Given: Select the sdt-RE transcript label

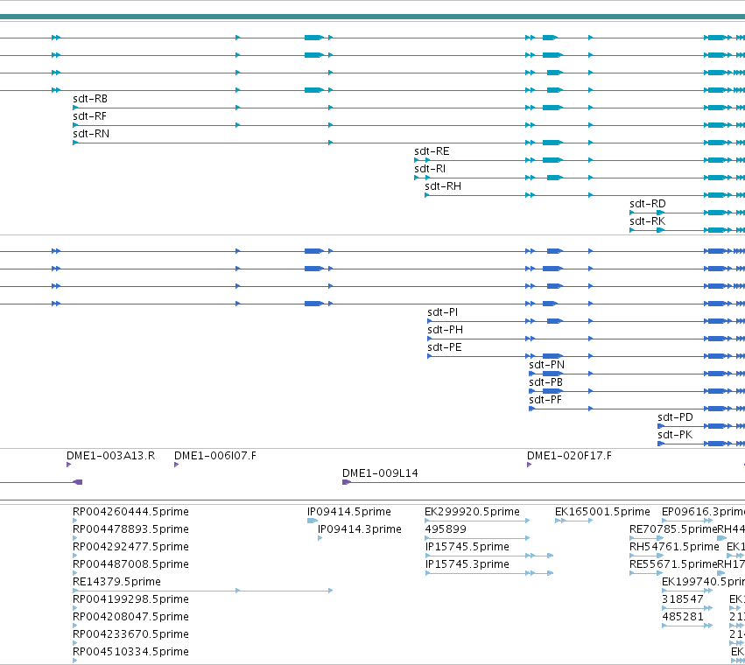Looking at the screenshot, I should tap(432, 151).
